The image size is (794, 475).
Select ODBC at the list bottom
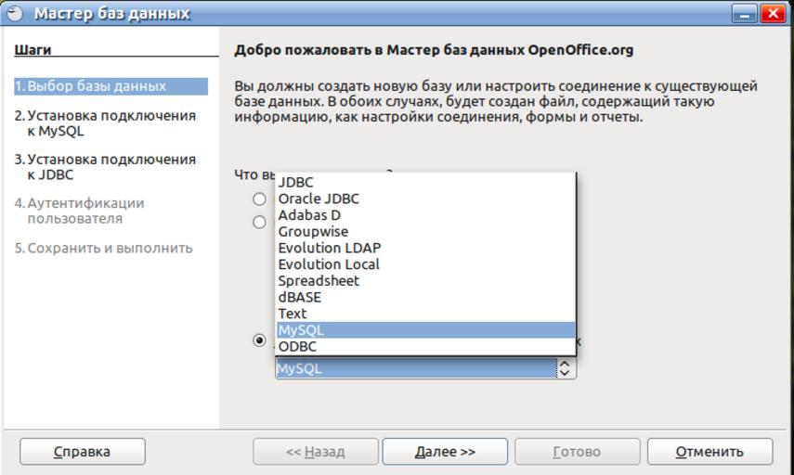pyautogui.click(x=297, y=346)
